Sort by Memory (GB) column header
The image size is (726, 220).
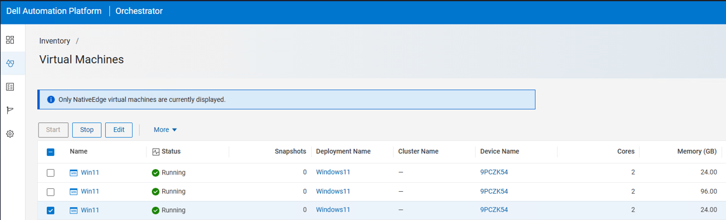[697, 152]
